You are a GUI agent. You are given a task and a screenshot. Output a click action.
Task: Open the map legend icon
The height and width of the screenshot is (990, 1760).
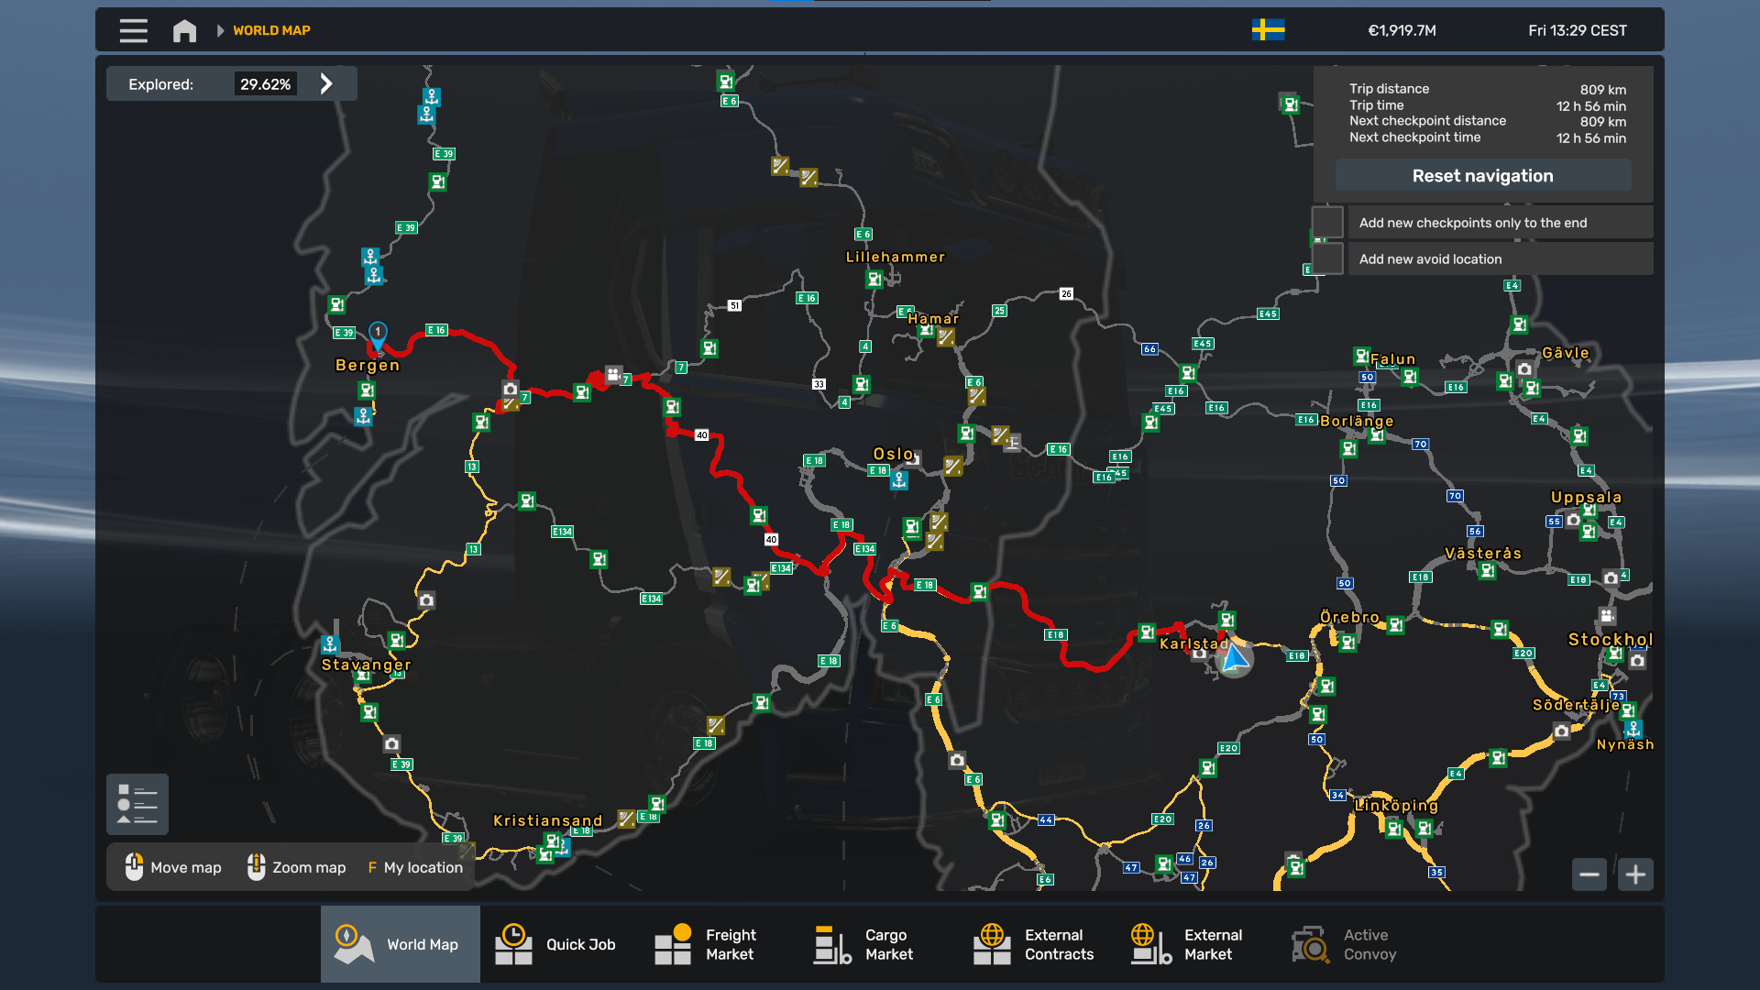[137, 804]
